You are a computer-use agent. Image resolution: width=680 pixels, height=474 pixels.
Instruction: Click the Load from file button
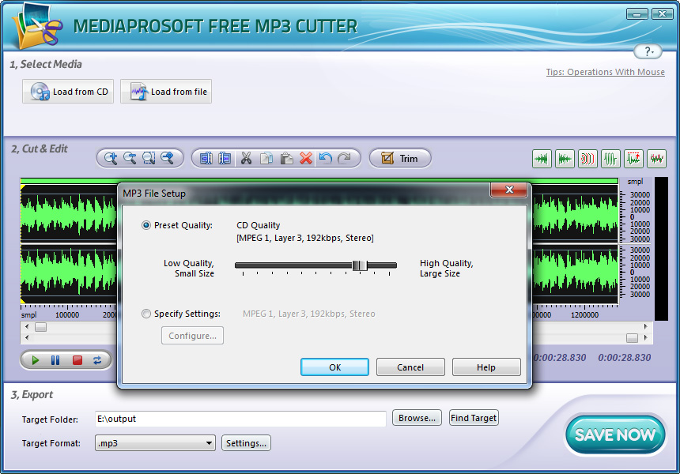click(x=166, y=92)
